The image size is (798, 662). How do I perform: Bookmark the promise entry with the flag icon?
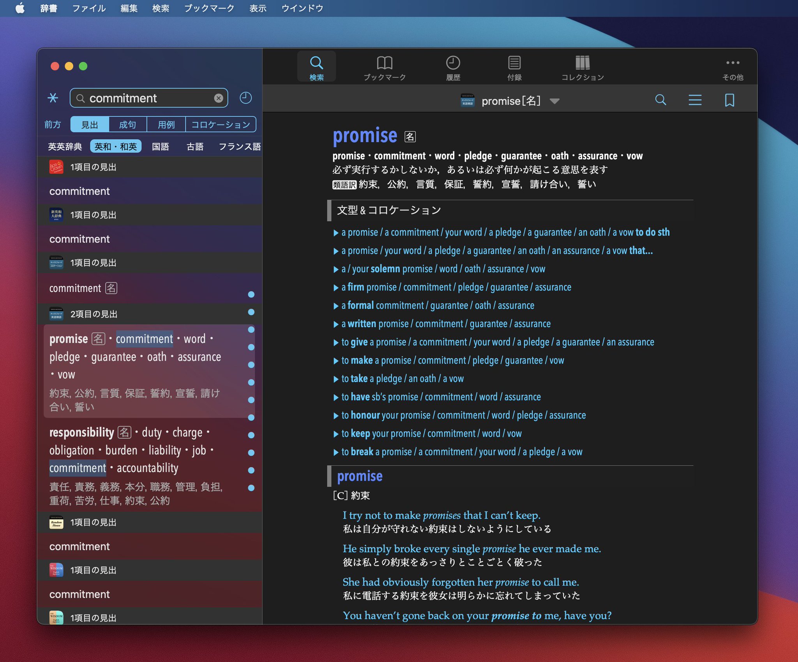pos(729,100)
